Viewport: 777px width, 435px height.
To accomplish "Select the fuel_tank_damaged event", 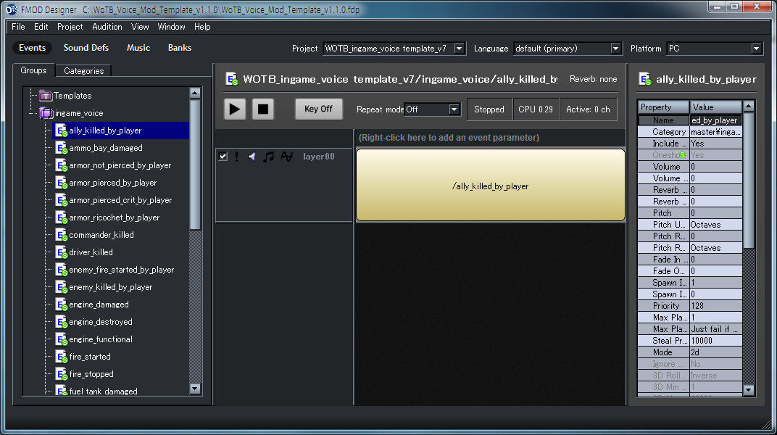I will tap(103, 391).
